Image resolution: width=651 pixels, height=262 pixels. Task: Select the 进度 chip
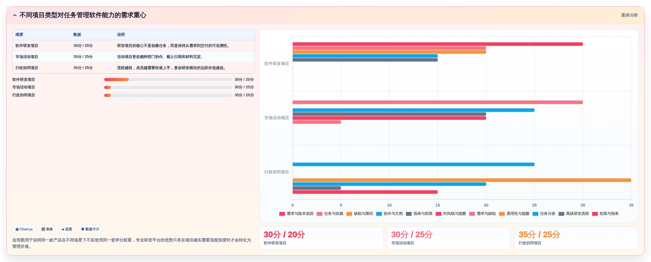pos(67,229)
